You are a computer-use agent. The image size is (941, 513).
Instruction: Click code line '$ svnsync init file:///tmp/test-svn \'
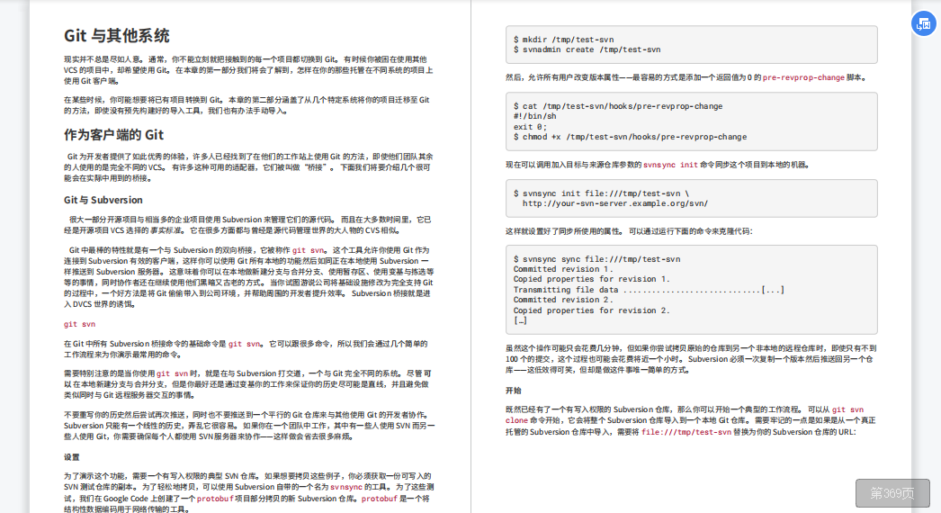(601, 193)
